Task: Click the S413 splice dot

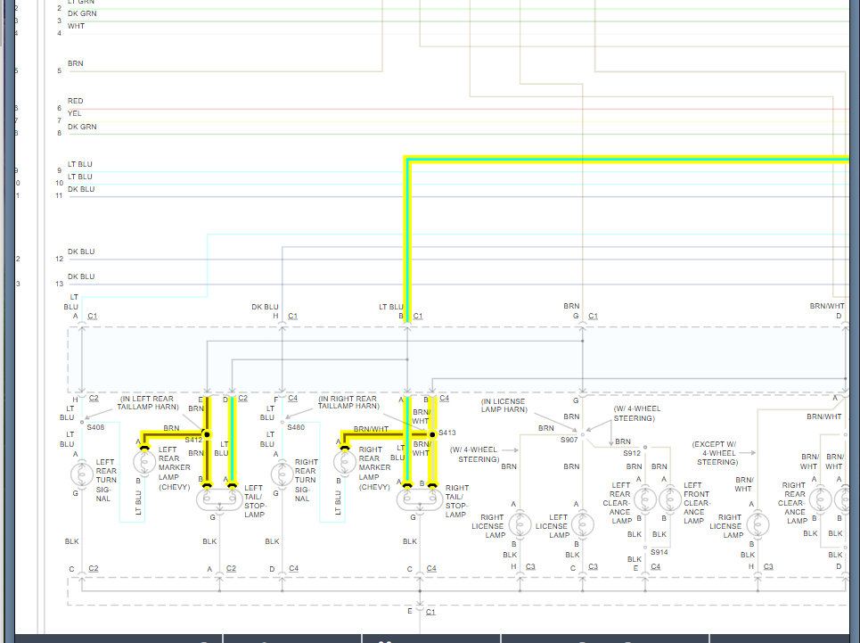Action: 432,434
